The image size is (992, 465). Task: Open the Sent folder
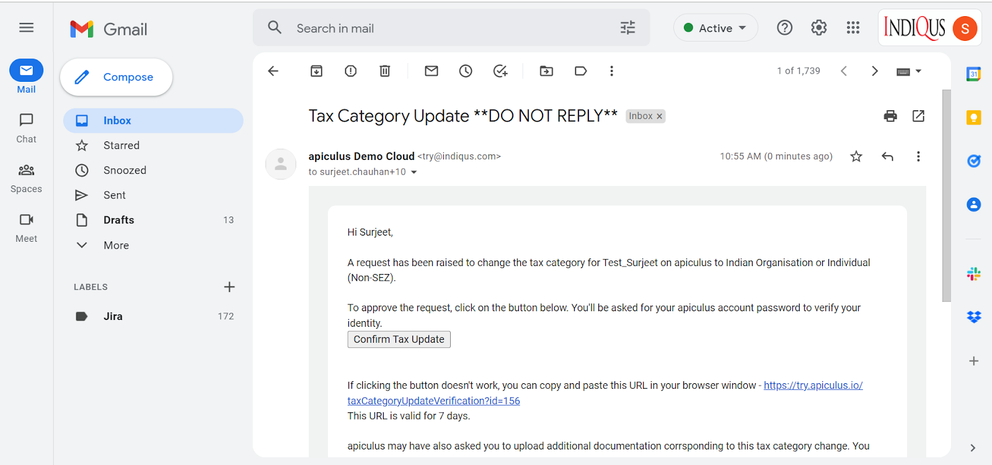153,195
